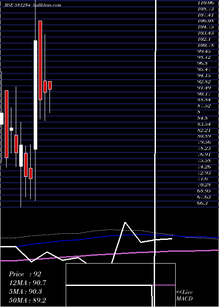Image resolution: width=219 pixels, height=307 pixels.
Task: Click the 95.47 price axis label
Action: (204, 69)
